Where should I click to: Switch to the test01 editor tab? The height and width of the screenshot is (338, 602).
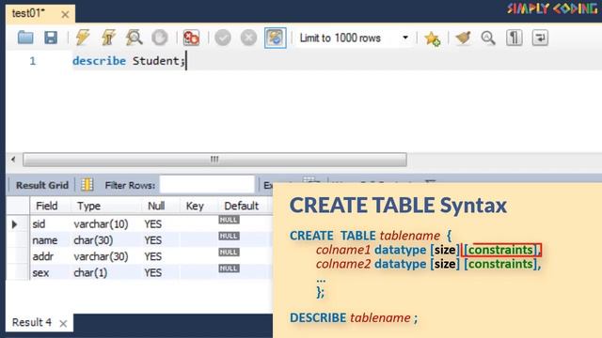coord(28,13)
